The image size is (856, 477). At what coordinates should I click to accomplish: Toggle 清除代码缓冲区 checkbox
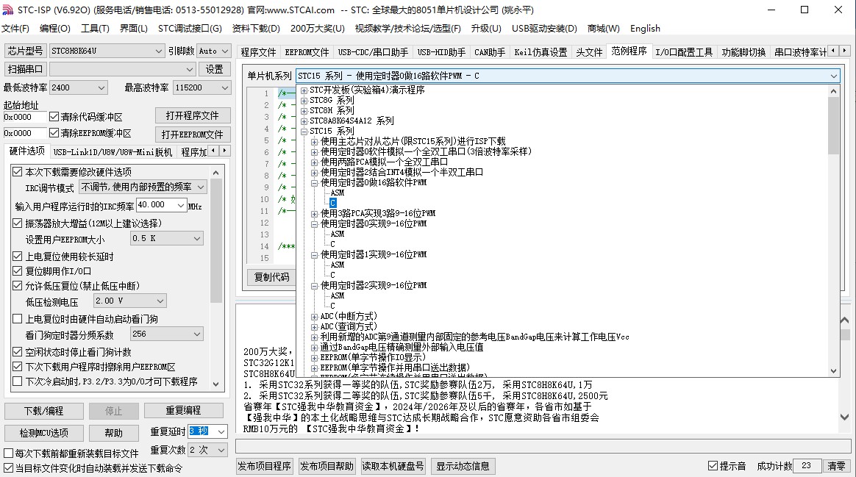[54, 117]
